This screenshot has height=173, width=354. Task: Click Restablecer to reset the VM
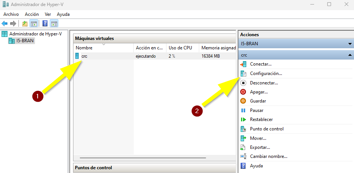point(261,119)
